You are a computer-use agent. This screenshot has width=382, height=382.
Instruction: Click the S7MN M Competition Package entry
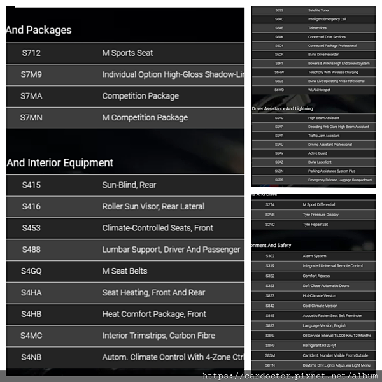[x=125, y=118]
